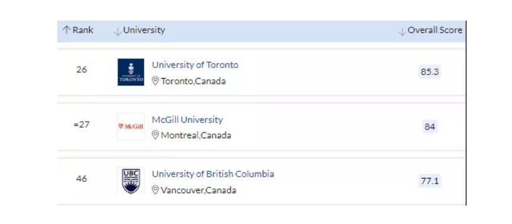
Task: Click the 84 score badge
Action: pos(430,126)
